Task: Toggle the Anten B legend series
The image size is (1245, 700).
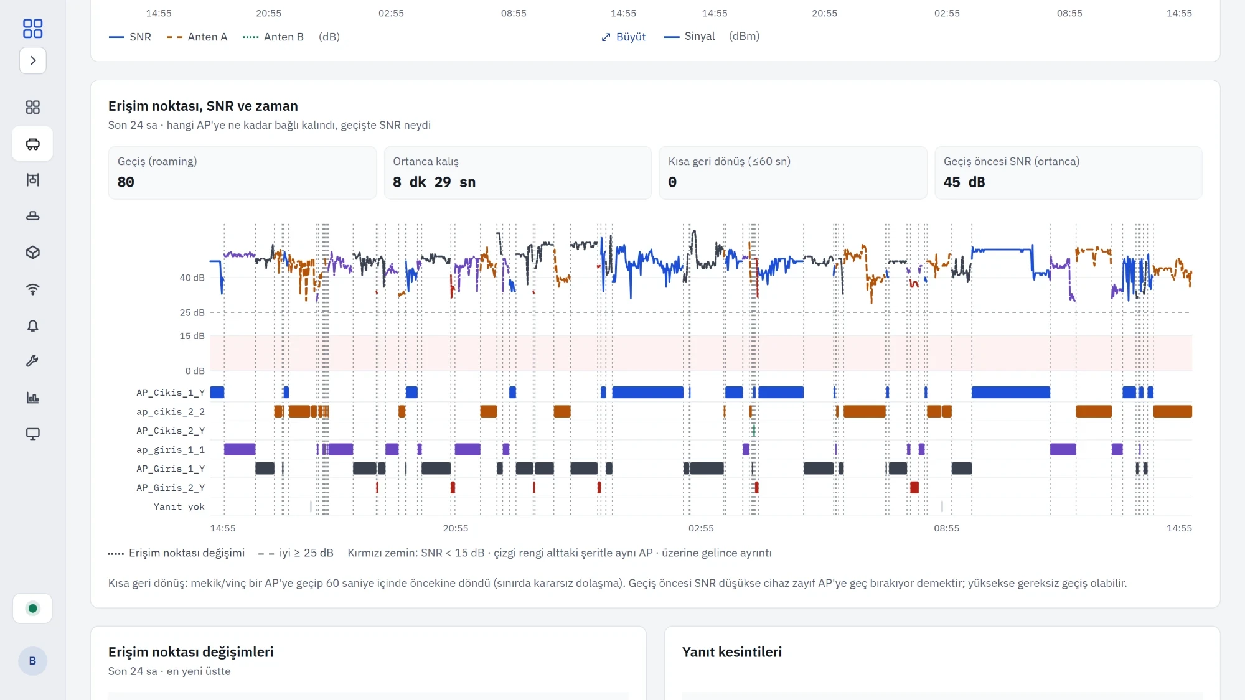Action: click(273, 37)
